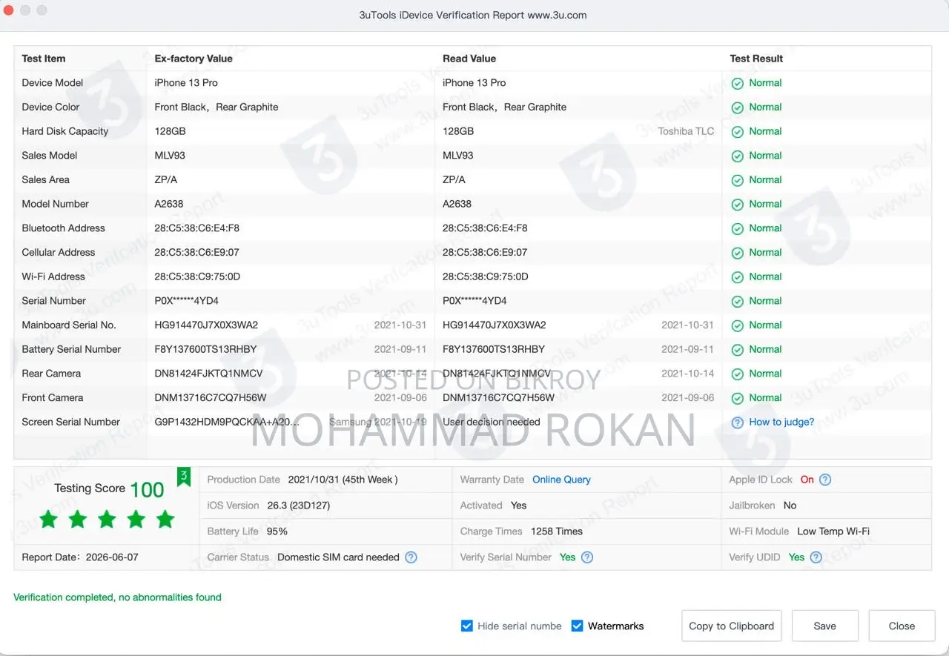Click the Read Value column header
Screen dimensions: 949x656
click(x=469, y=59)
